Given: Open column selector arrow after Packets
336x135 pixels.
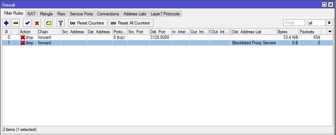Looking at the screenshot, I should 330,32.
